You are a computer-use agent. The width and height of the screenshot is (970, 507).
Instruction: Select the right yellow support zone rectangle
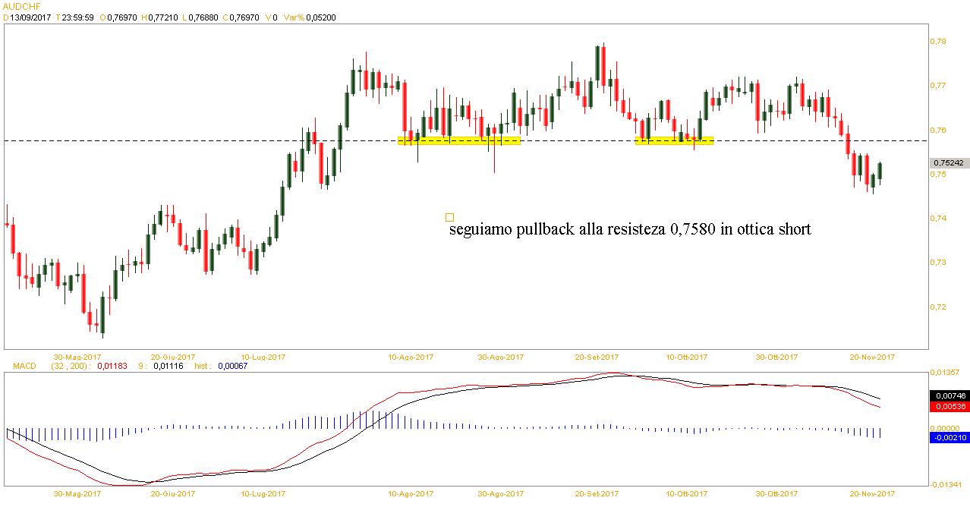[x=674, y=140]
